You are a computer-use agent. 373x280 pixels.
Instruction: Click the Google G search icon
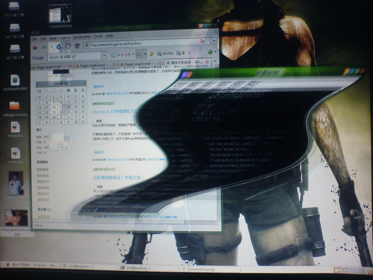113,55
